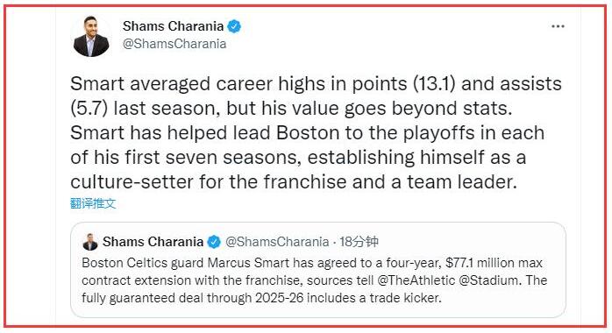
Task: Click the main tweet text about career highs
Action: click(x=317, y=132)
